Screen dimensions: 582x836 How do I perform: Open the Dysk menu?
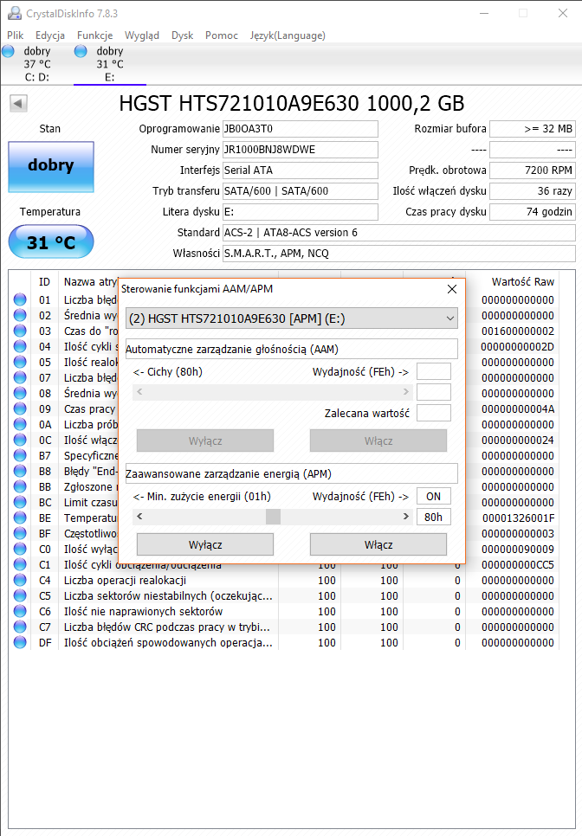tap(183, 35)
